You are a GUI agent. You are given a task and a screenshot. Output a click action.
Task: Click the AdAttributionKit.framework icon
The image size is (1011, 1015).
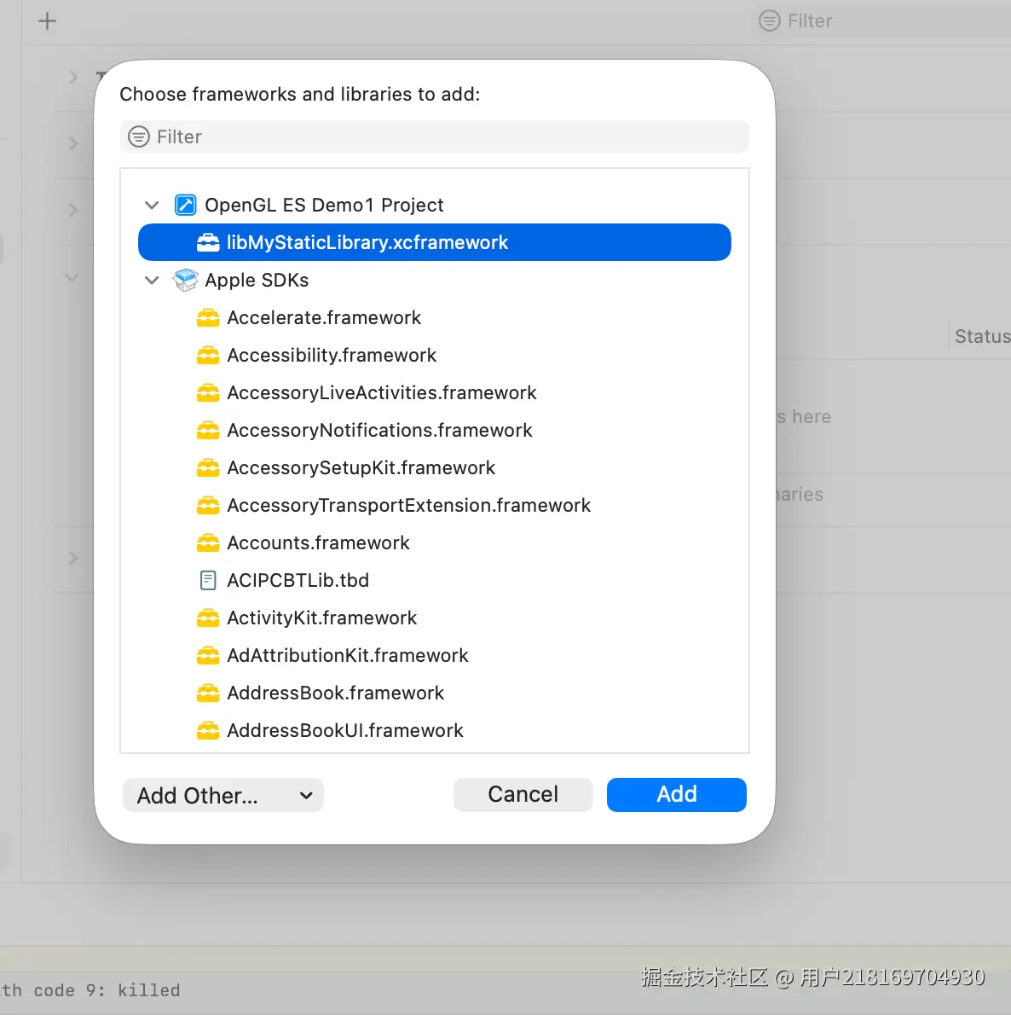click(x=208, y=656)
